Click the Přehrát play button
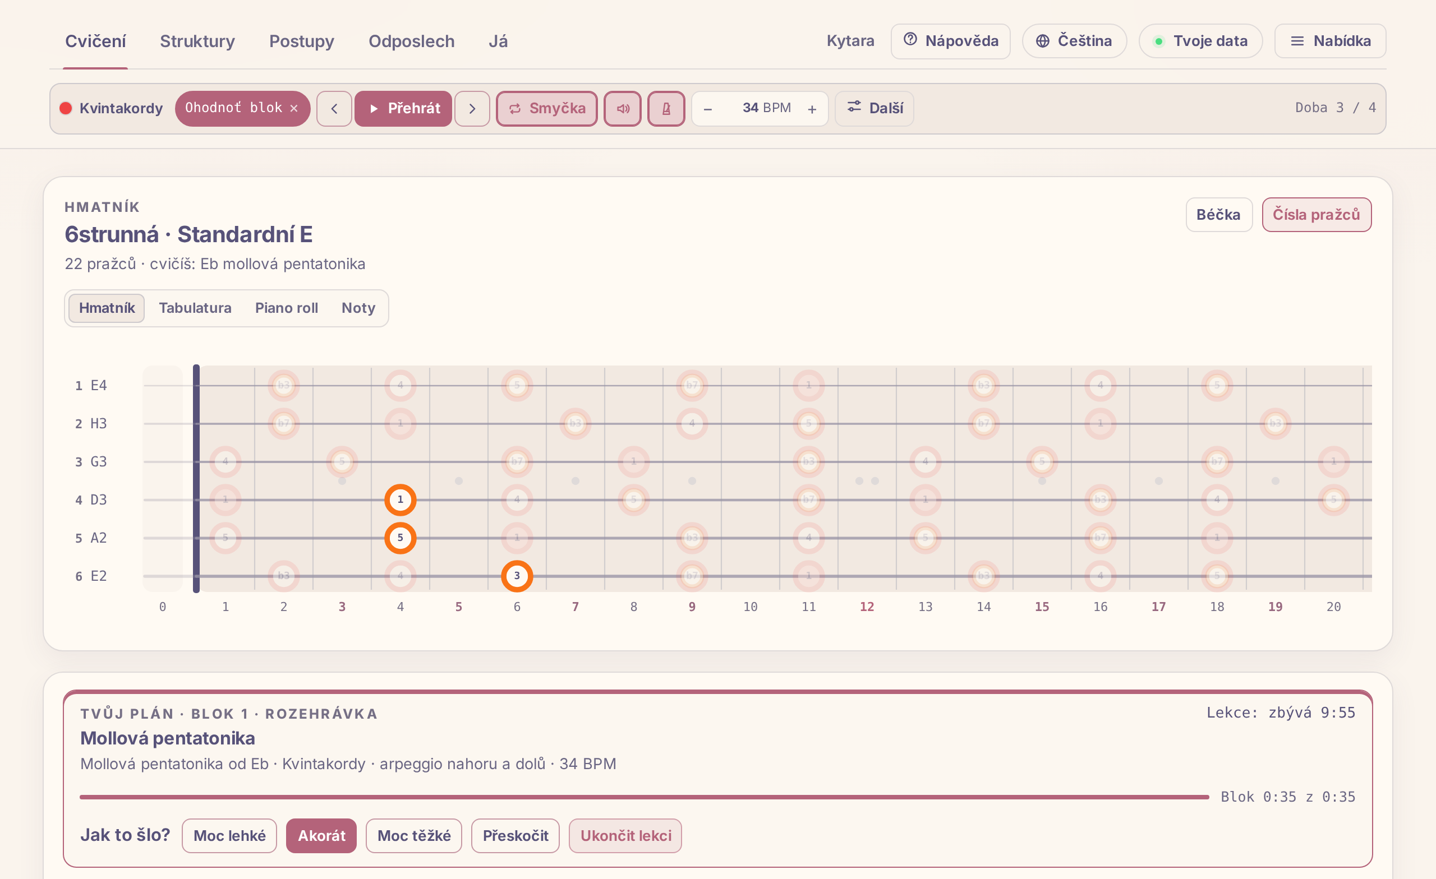 (x=403, y=108)
